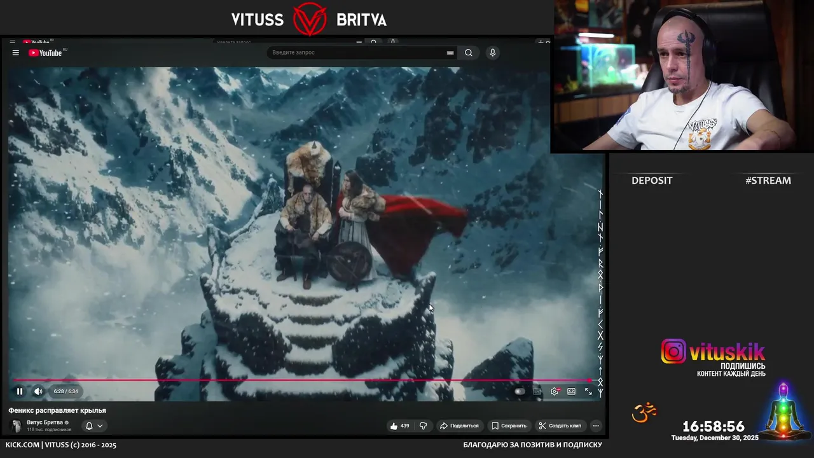The image size is (814, 458).
Task: Click the KICK.COM | VITUSS footer text
Action: [x=61, y=445]
